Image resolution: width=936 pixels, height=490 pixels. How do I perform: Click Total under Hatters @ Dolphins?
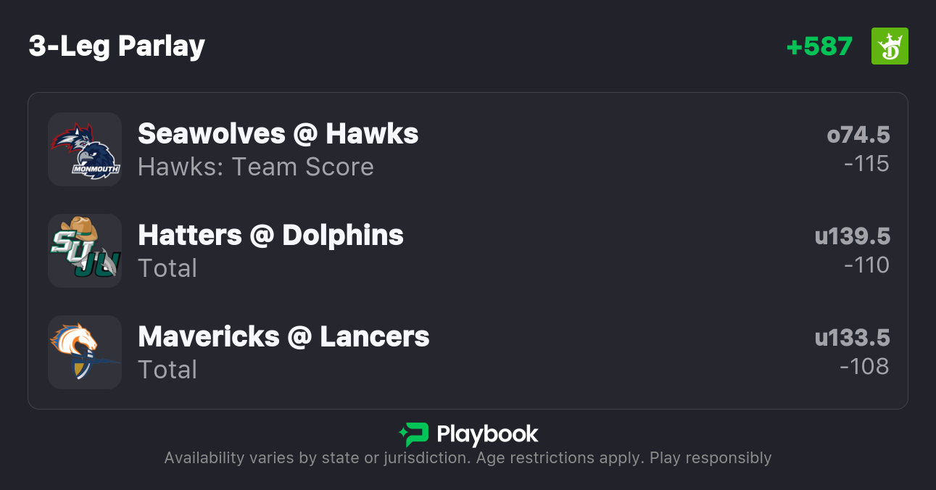click(167, 268)
